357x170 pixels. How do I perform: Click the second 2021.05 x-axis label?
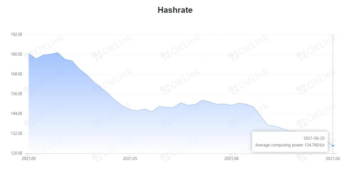coord(130,159)
